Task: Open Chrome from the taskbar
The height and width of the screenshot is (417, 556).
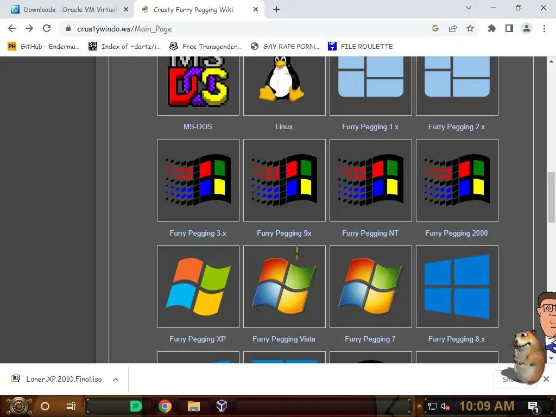Action: (x=165, y=406)
